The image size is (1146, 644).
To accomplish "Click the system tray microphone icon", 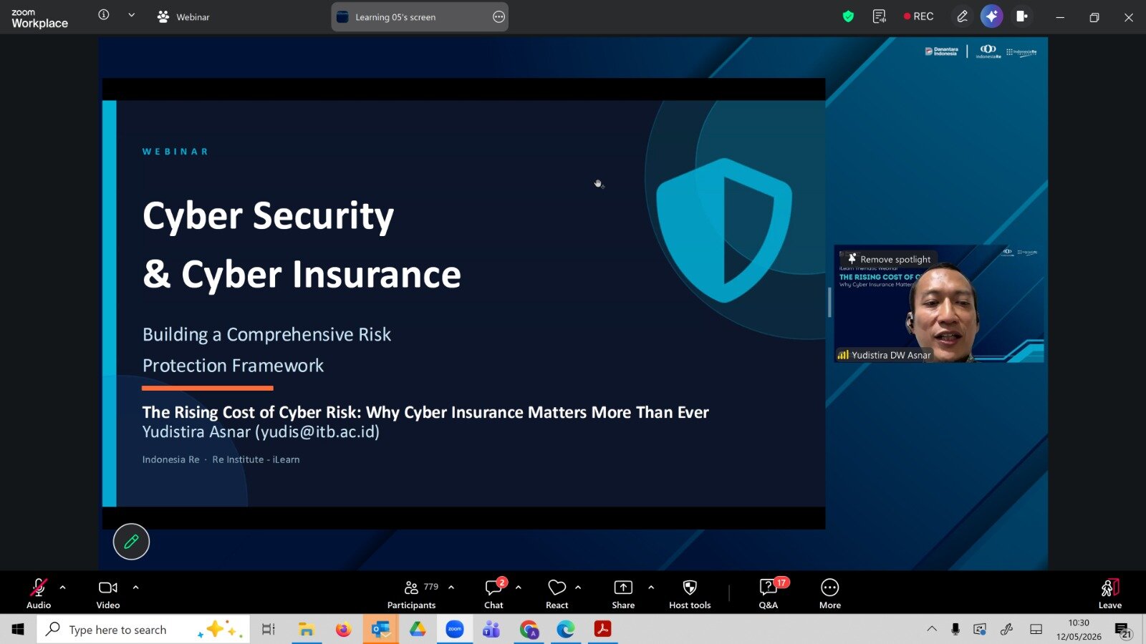I will point(955,629).
